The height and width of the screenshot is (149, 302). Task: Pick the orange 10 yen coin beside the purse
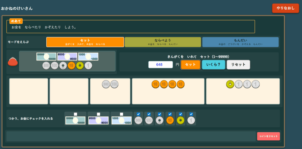(71, 66)
